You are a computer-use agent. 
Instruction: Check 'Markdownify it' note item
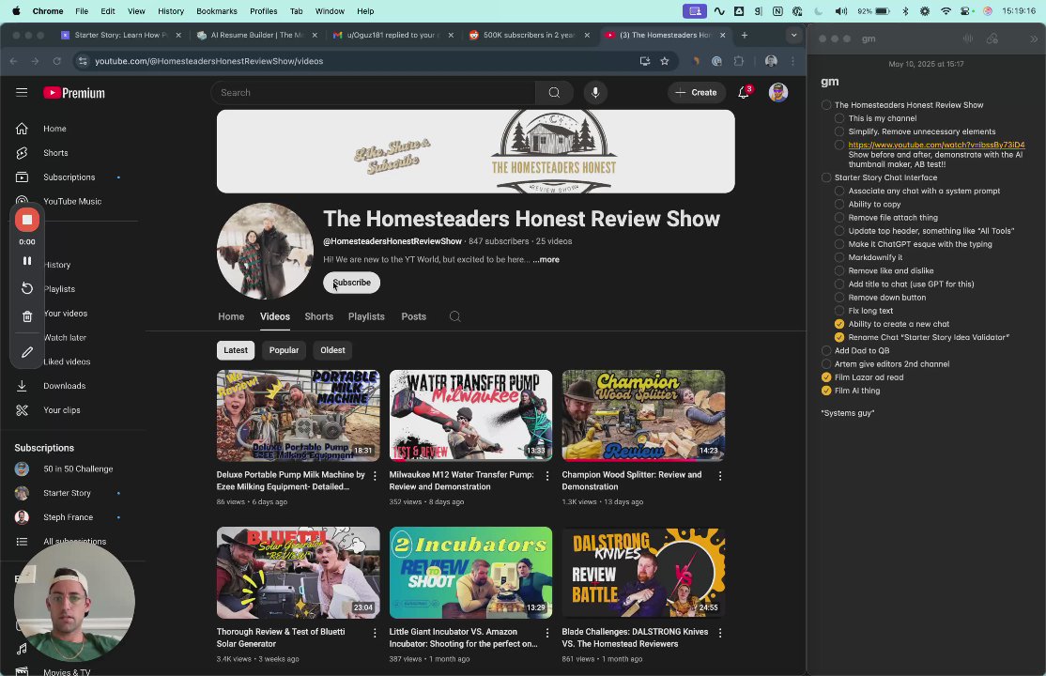[839, 257]
